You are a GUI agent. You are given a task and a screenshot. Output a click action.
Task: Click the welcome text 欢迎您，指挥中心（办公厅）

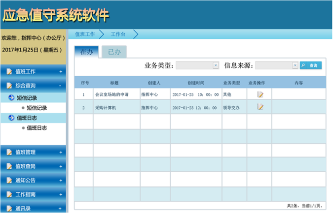pyautogui.click(x=33, y=38)
